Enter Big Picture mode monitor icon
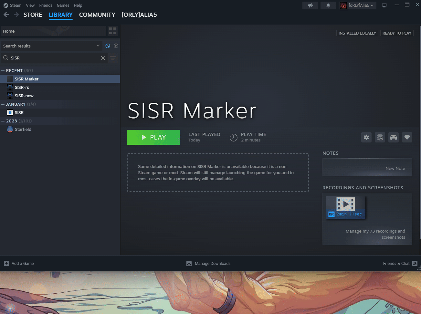 click(x=384, y=5)
